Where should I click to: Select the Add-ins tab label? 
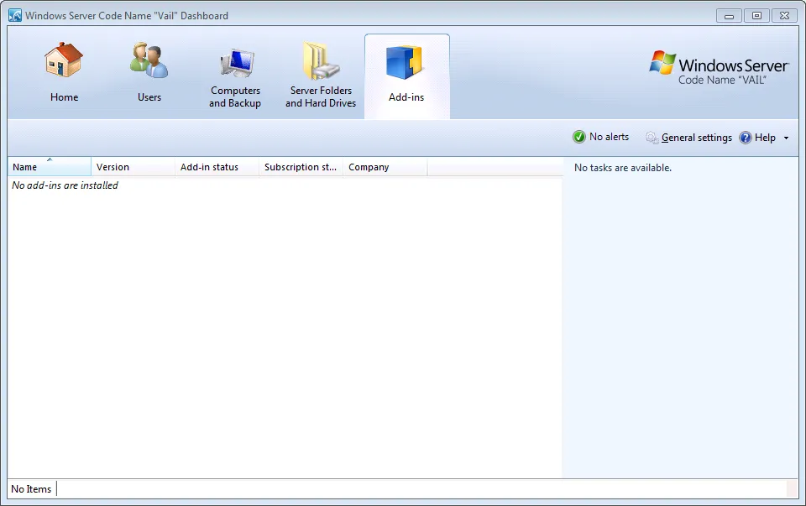pos(406,97)
